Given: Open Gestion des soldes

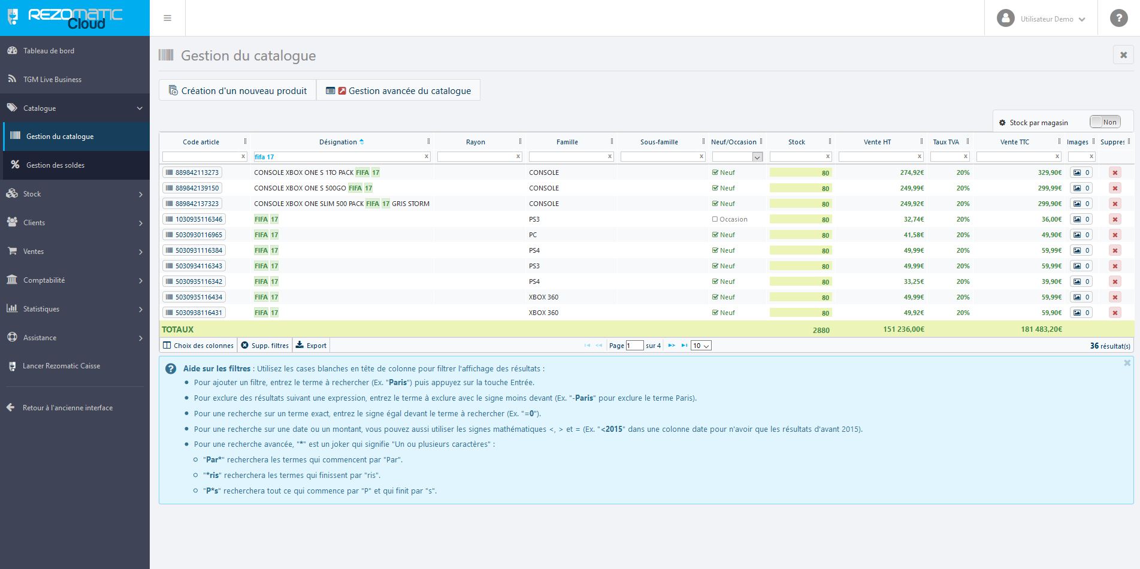Looking at the screenshot, I should click(x=76, y=165).
